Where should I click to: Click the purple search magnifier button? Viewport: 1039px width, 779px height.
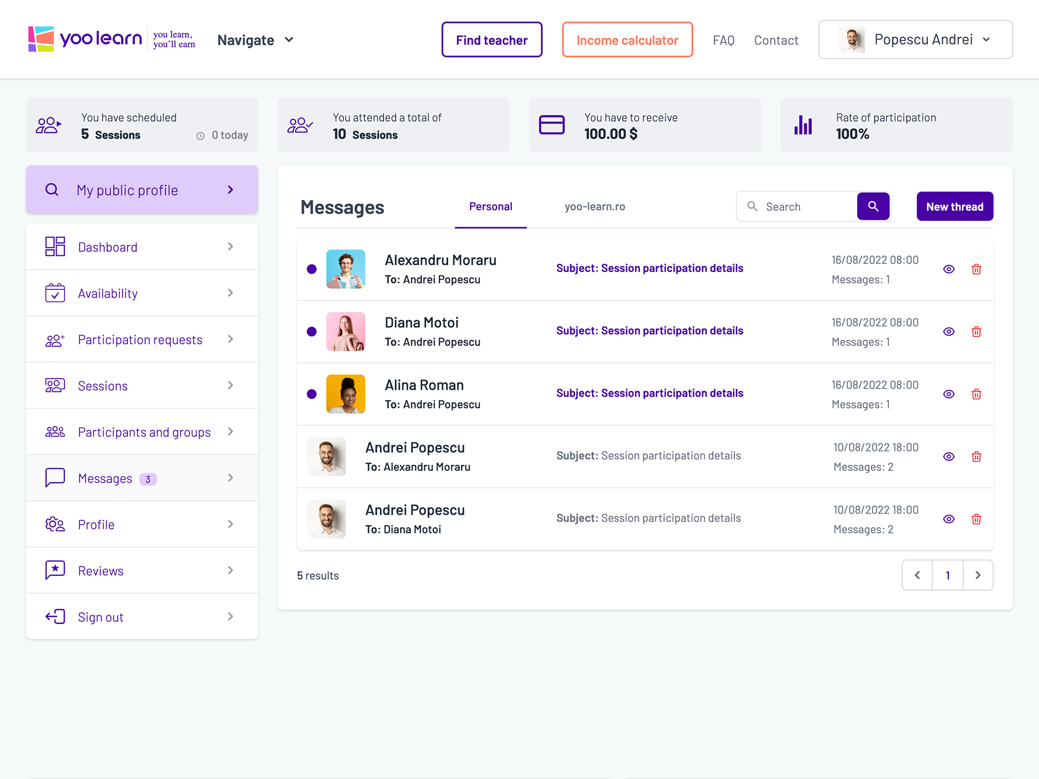873,206
